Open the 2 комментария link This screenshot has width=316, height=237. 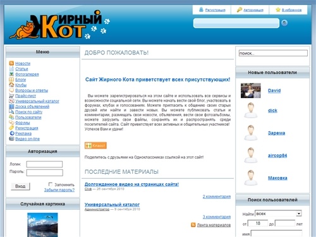[x=217, y=197]
